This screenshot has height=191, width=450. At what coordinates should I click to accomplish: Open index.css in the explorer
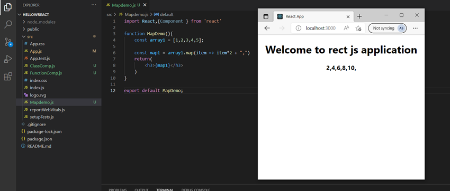click(59, 80)
